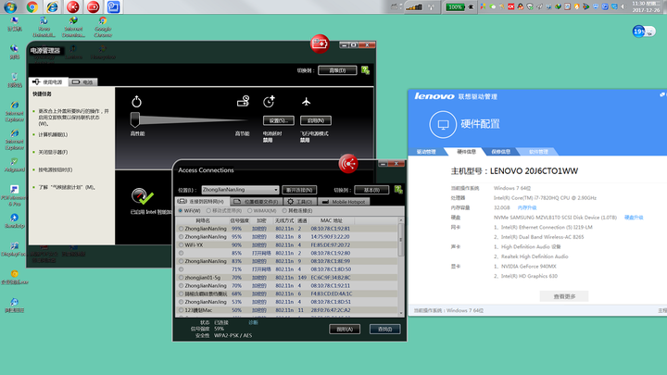This screenshot has width=667, height=375.
Task: Adjust the power performance slider handle
Action: [x=135, y=119]
